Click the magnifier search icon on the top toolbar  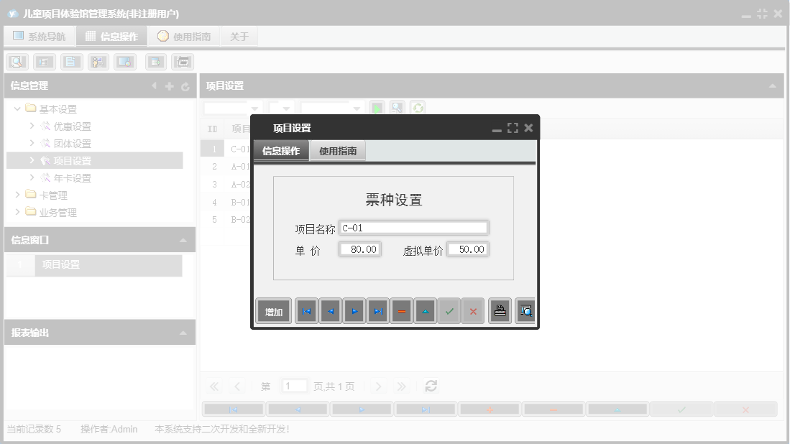[17, 61]
